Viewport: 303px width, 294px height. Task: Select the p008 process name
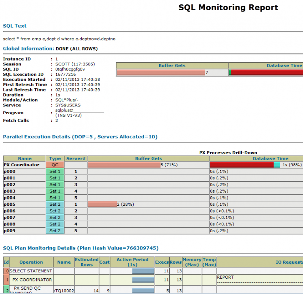coord(9,224)
